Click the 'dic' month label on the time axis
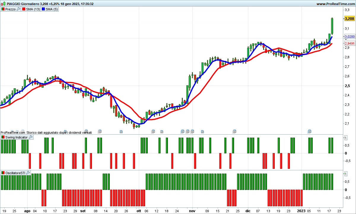 [248, 211]
